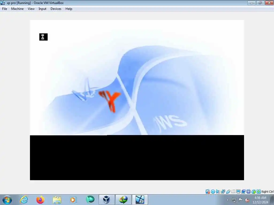The width and height of the screenshot is (274, 205).
Task: Close the xp pro VirtualBox window
Action: [x=269, y=3]
